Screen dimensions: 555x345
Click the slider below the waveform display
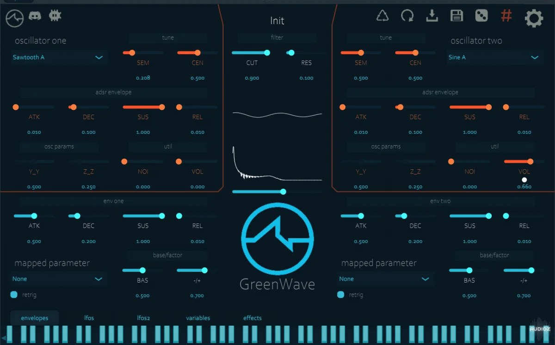pyautogui.click(x=277, y=191)
